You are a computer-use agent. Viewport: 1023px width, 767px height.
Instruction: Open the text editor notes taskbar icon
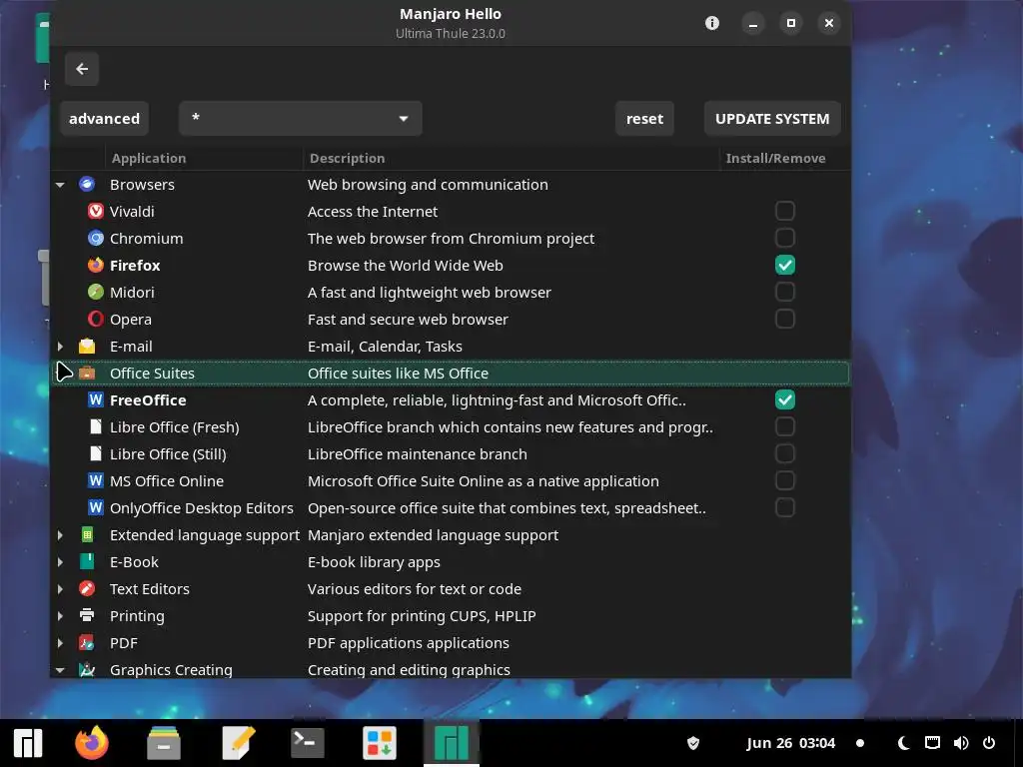[x=238, y=743]
